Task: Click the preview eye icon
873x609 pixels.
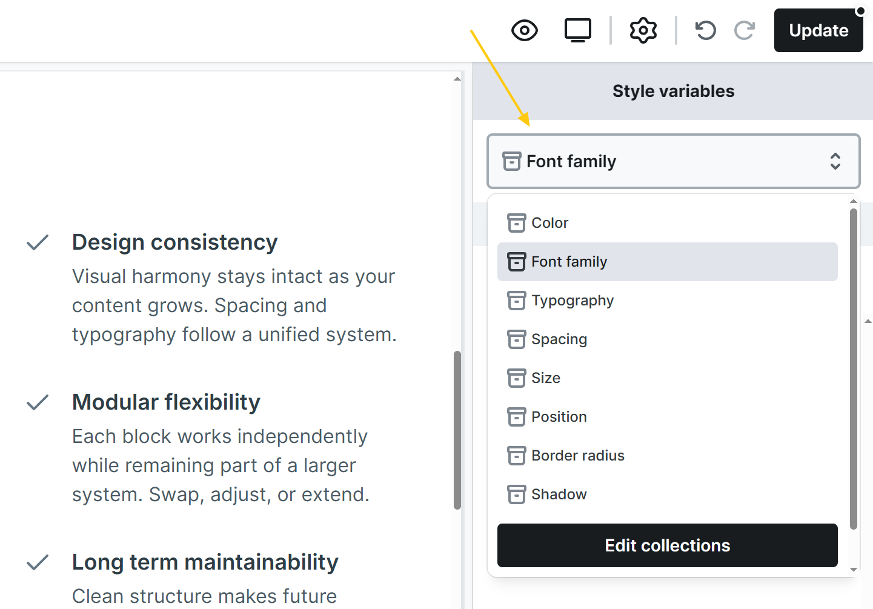Action: tap(524, 30)
